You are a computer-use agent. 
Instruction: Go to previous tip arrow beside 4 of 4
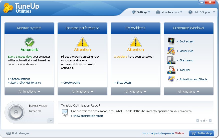click(197, 121)
